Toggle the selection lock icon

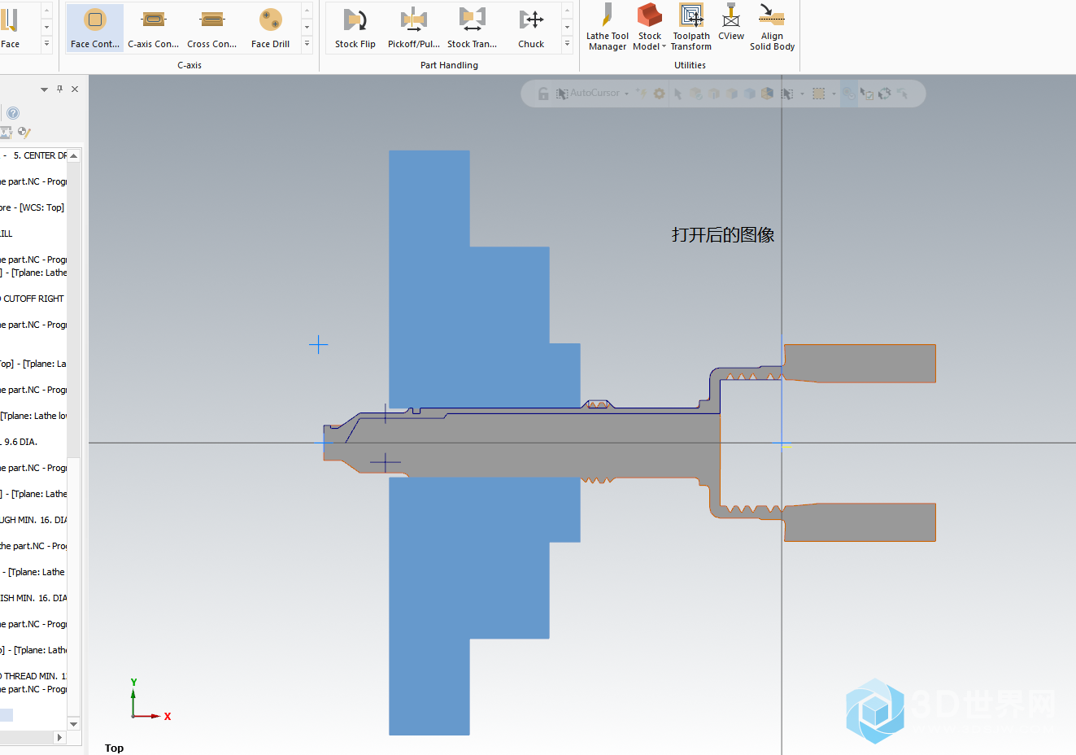click(543, 94)
